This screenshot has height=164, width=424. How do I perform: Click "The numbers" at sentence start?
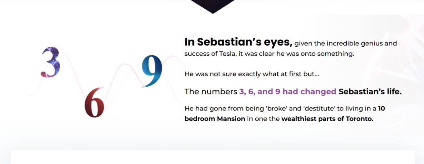coord(211,92)
